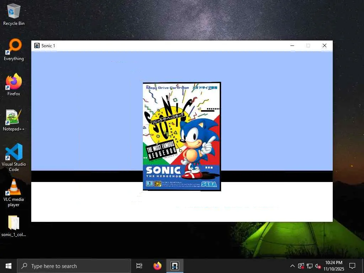The width and height of the screenshot is (364, 273).
Task: Show hidden system tray icons
Action: tap(293, 266)
